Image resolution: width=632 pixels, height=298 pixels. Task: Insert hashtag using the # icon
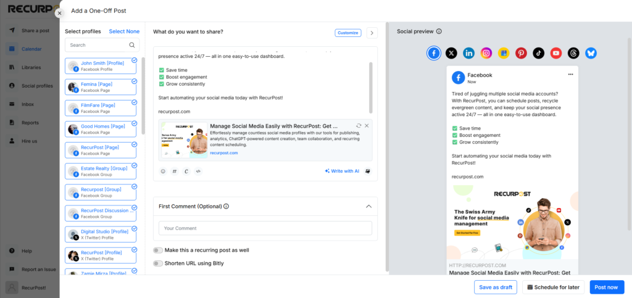pyautogui.click(x=175, y=171)
